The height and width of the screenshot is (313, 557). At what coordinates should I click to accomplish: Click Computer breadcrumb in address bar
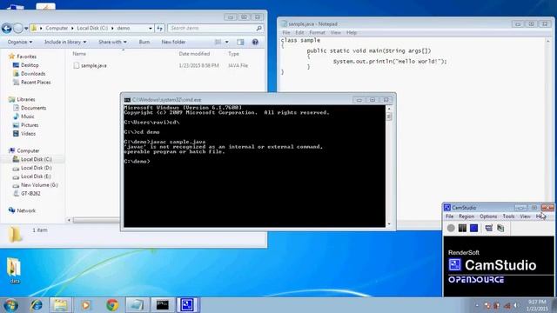[x=57, y=28]
